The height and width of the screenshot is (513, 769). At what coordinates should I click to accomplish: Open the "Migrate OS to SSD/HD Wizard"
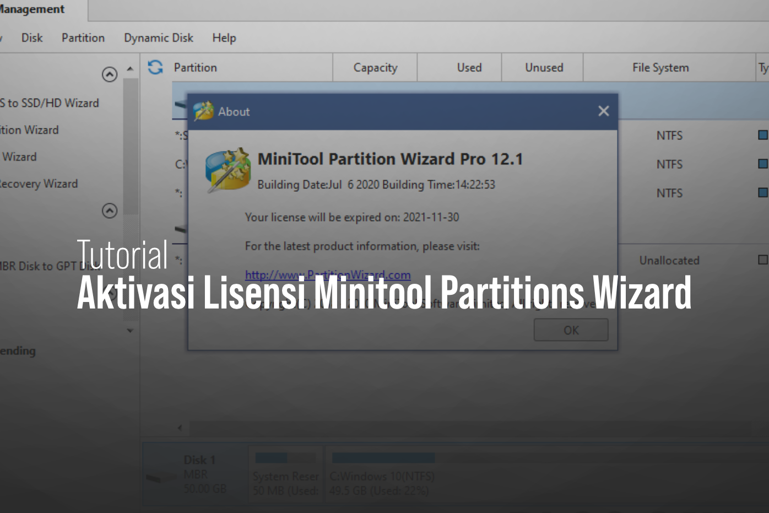tap(50, 102)
